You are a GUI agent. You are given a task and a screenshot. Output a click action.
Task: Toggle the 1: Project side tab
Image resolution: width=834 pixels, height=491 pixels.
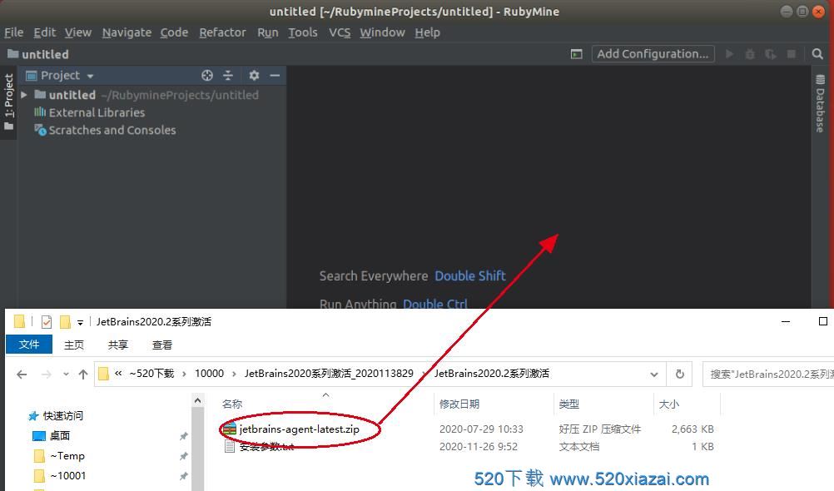coord(8,102)
